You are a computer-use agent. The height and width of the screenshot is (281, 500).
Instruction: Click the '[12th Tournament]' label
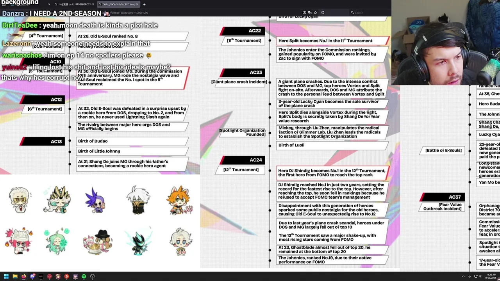click(241, 170)
